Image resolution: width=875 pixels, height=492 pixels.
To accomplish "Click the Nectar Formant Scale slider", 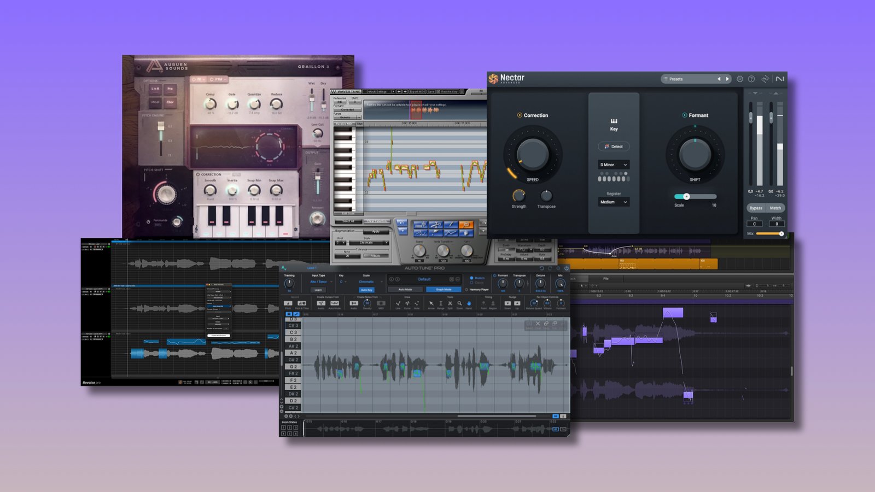I will pyautogui.click(x=695, y=196).
